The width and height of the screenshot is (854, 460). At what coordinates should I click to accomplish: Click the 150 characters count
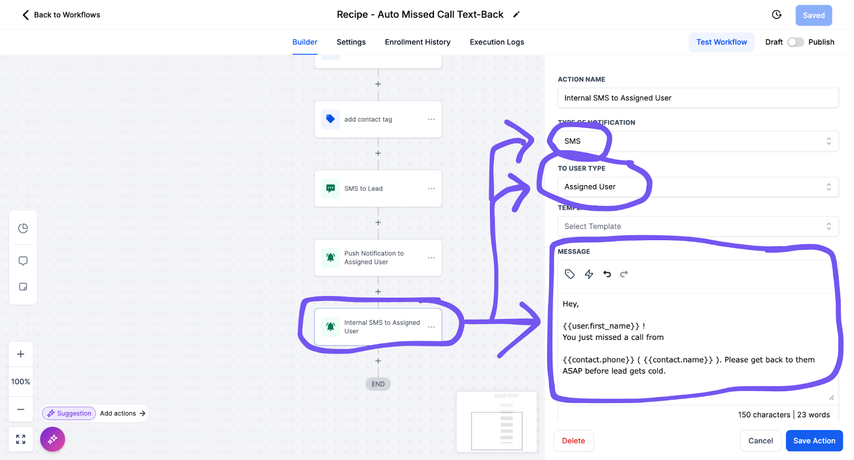tap(764, 415)
